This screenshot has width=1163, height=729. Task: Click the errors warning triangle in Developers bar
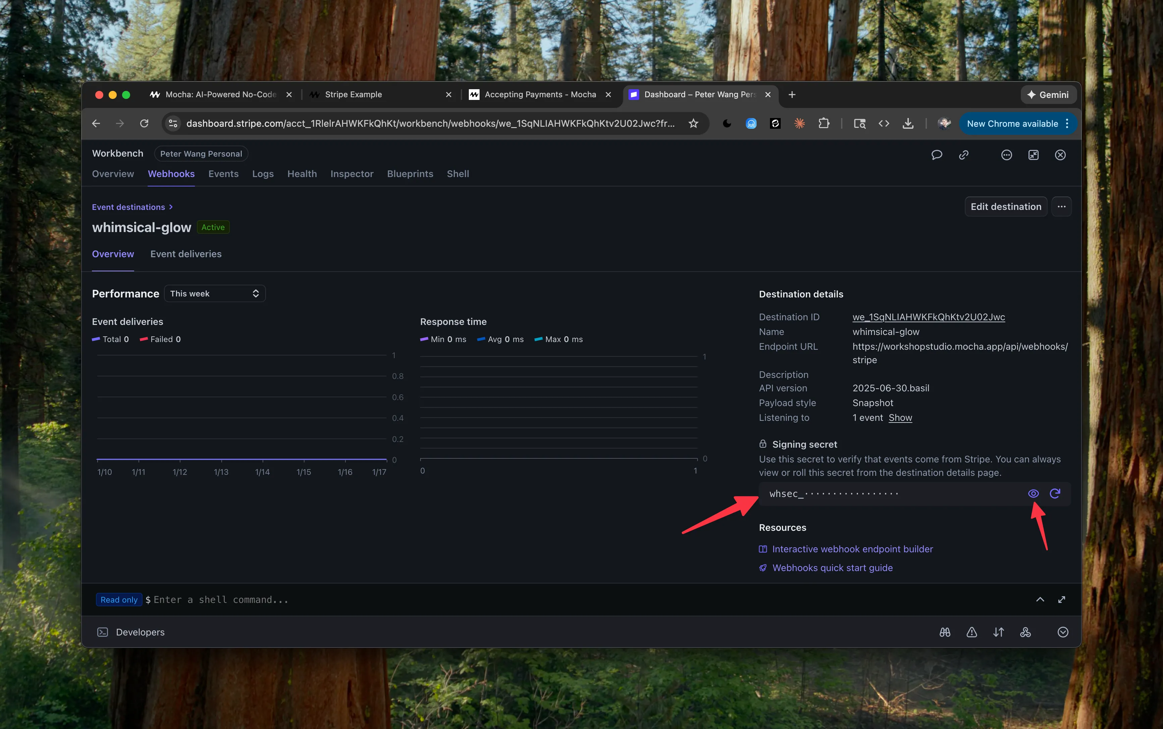[x=971, y=632]
